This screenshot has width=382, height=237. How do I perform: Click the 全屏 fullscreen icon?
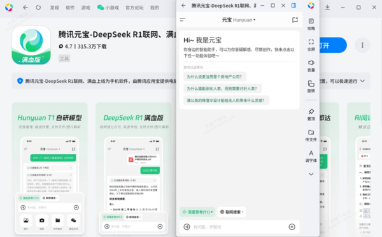311,45
